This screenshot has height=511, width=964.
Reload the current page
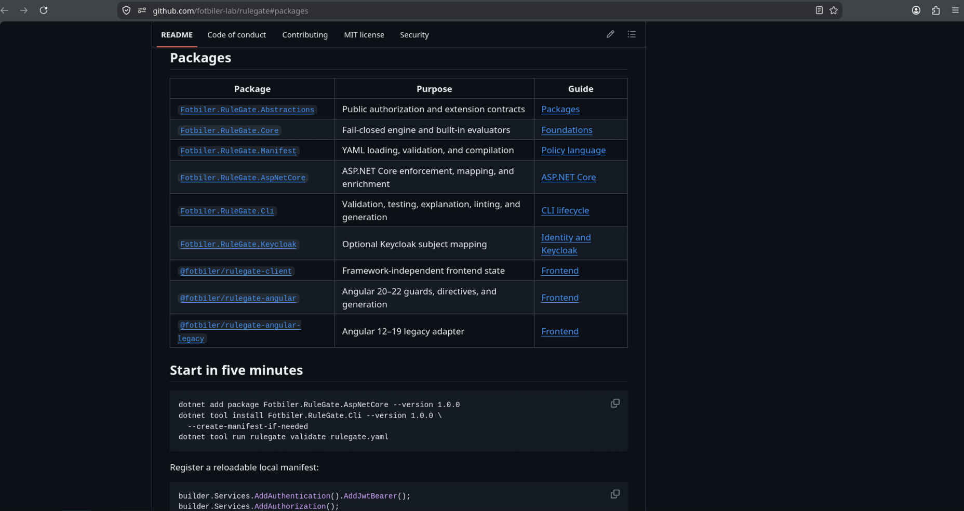[44, 10]
